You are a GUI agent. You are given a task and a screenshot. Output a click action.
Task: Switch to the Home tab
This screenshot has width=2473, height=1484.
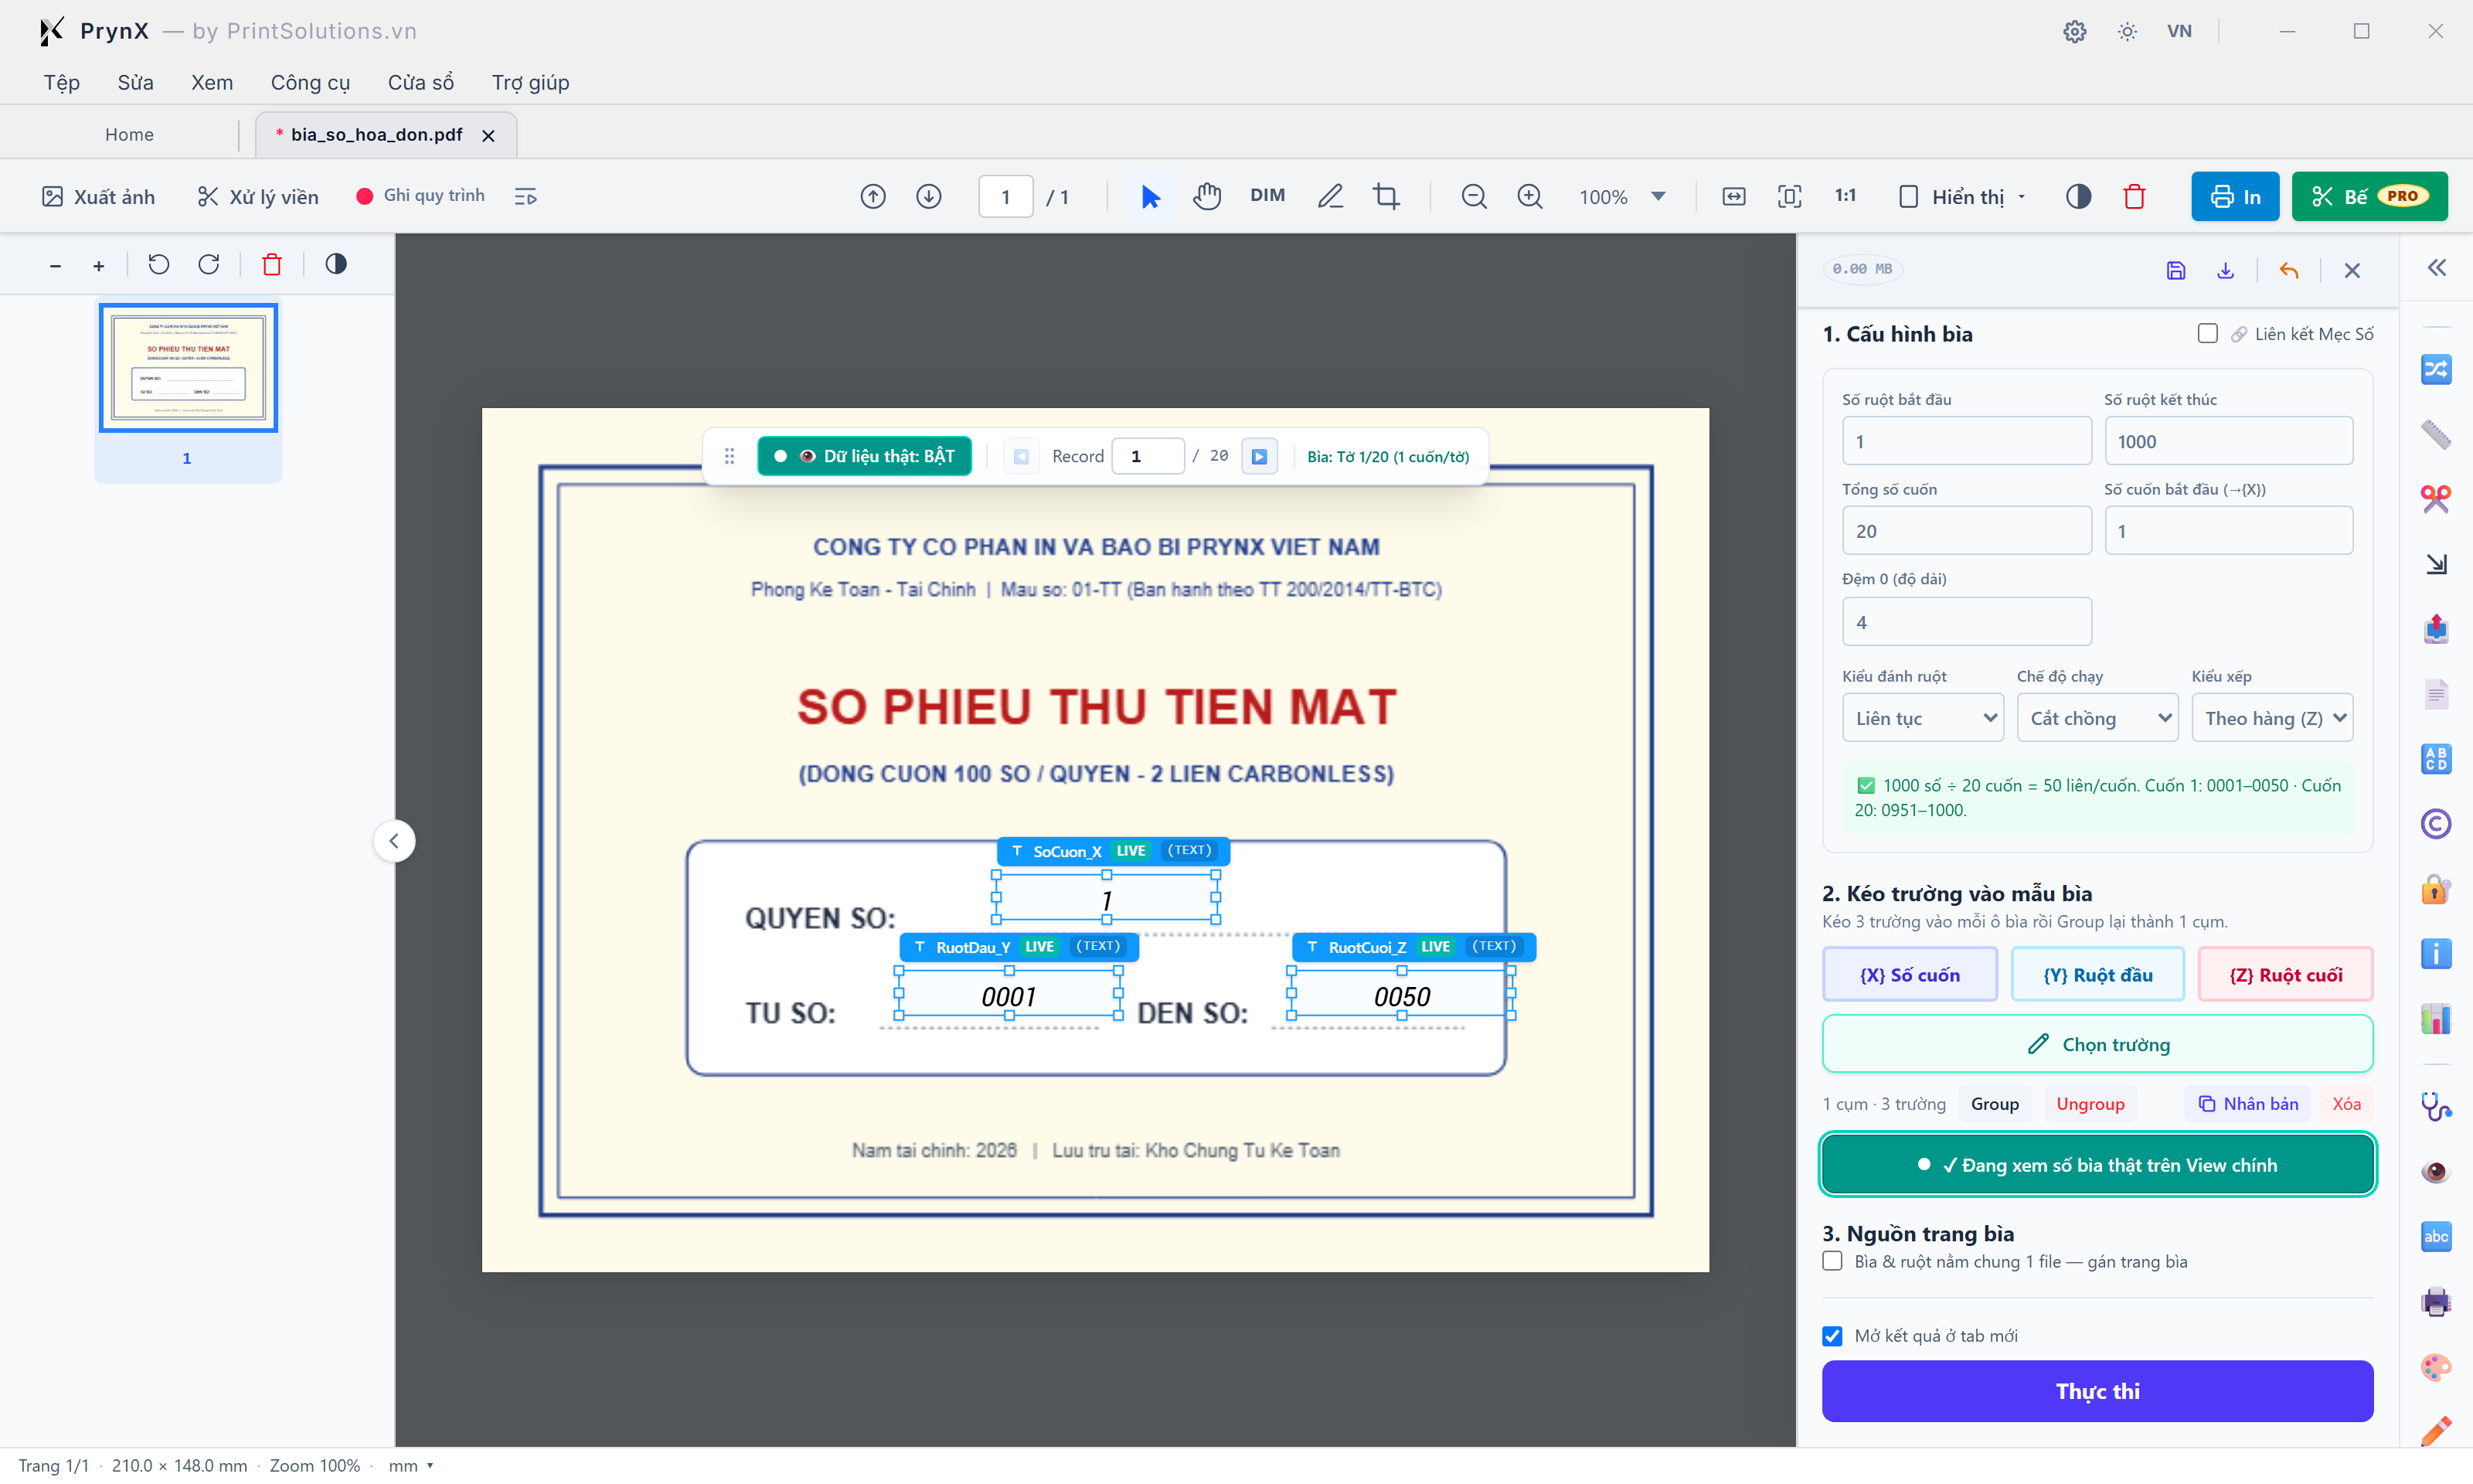pyautogui.click(x=129, y=134)
